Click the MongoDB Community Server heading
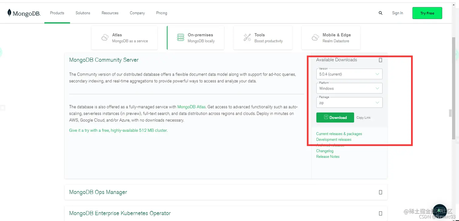 click(104, 60)
